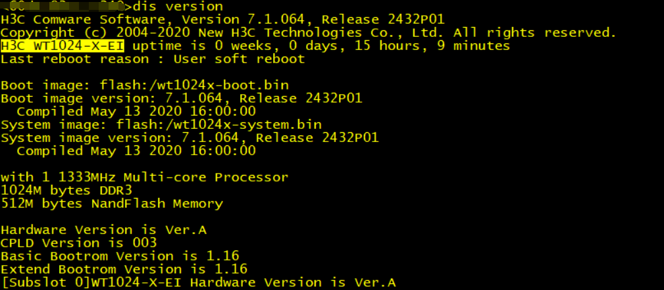Click the "dis version" command text
This screenshot has height=290, width=664.
click(177, 6)
